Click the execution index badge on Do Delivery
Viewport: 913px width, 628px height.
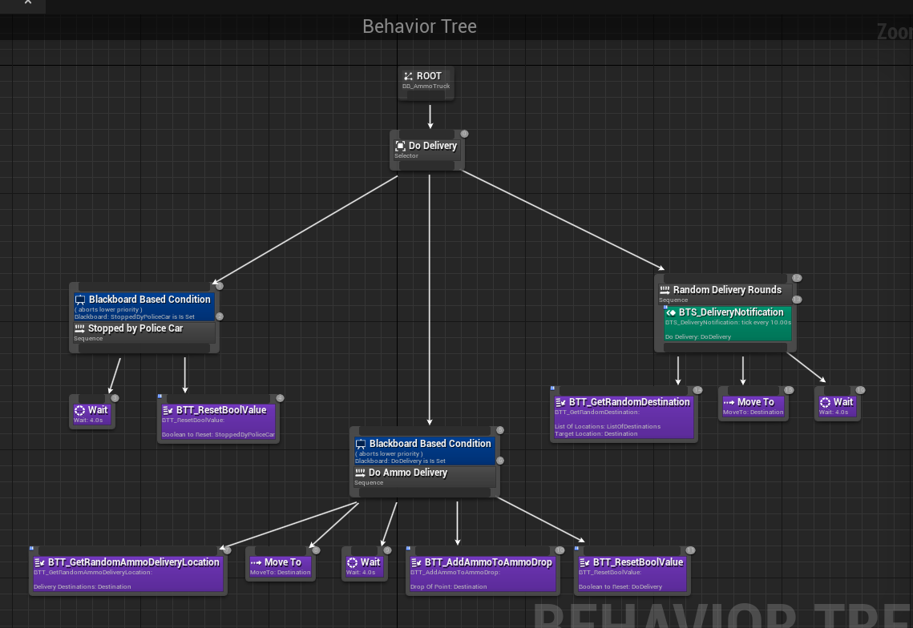[x=465, y=134]
